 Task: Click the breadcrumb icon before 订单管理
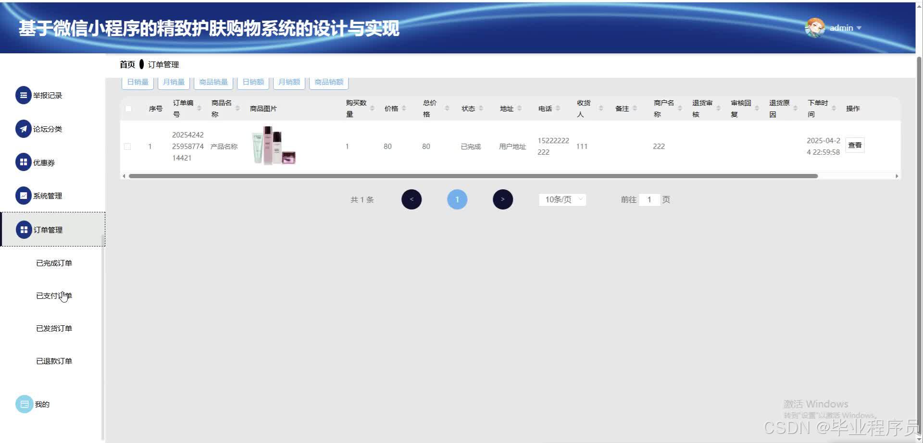point(141,64)
